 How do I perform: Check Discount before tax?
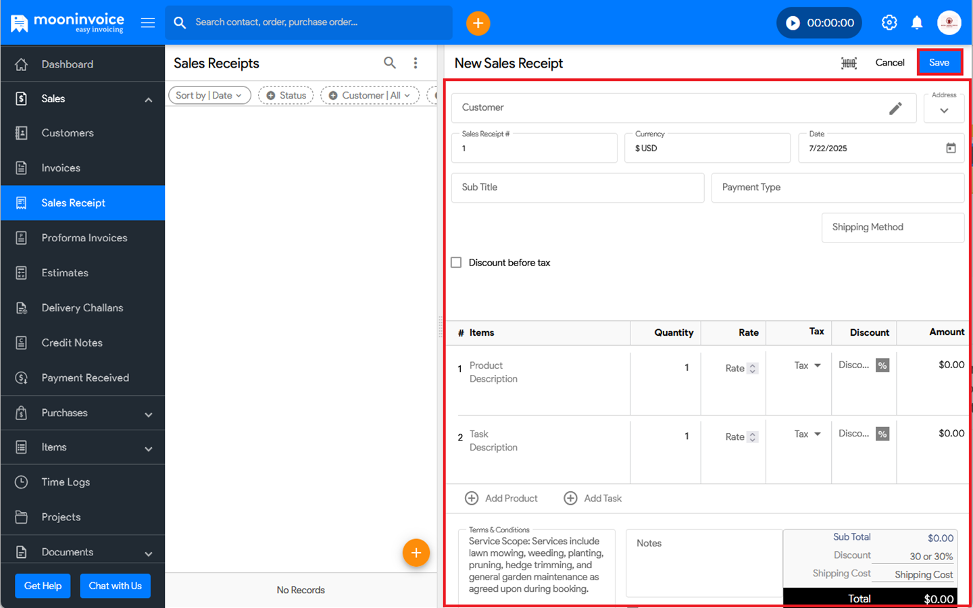[456, 263]
